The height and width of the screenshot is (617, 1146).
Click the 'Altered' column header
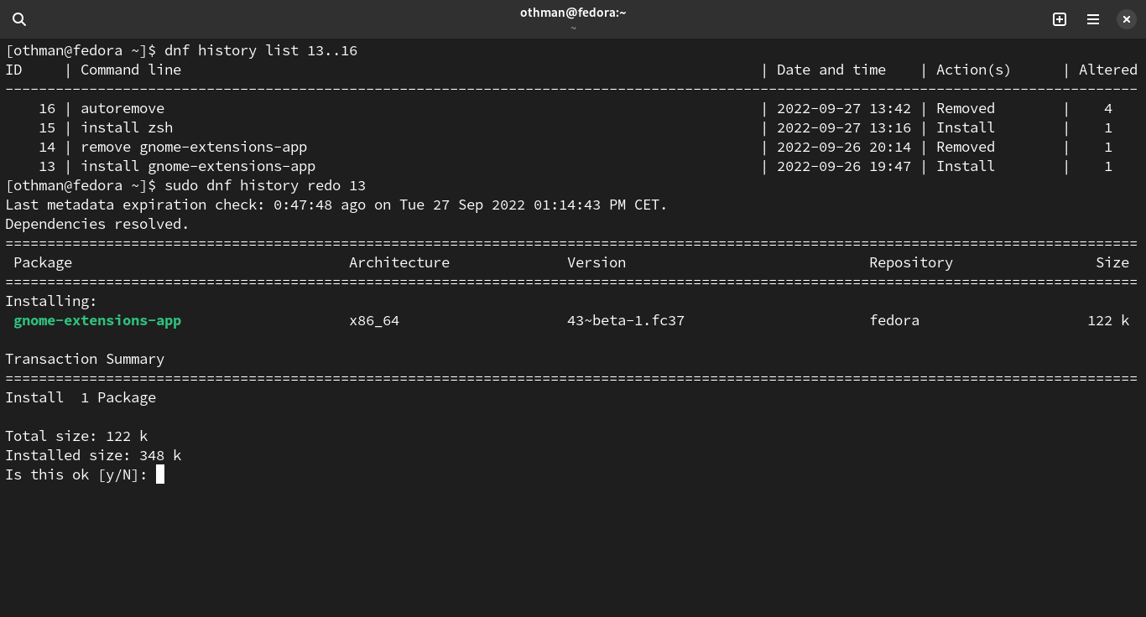[1107, 70]
